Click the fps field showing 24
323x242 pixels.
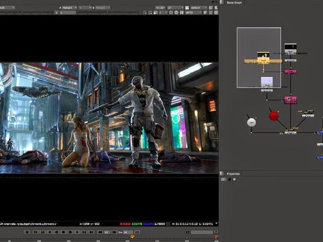128,232
